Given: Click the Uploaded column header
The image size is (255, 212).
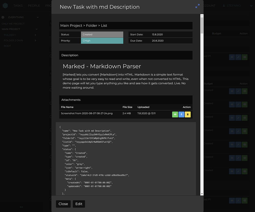Looking at the screenshot, I should pos(143,107).
